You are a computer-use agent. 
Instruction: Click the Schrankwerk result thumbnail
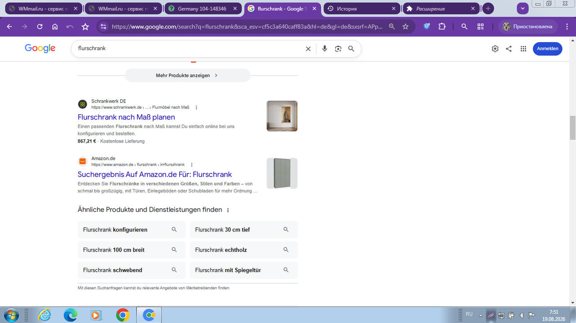click(x=282, y=116)
